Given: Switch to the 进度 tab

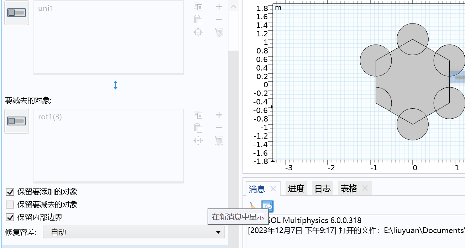Looking at the screenshot, I should click(296, 188).
